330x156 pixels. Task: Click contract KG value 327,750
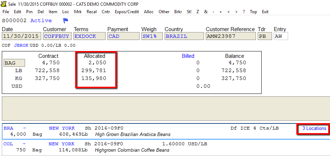coord(47,78)
